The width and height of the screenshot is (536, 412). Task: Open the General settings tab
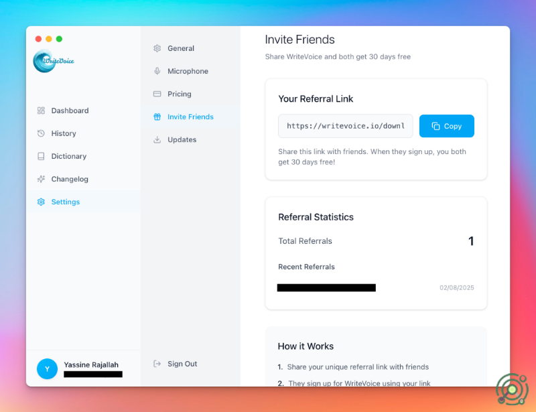(180, 48)
